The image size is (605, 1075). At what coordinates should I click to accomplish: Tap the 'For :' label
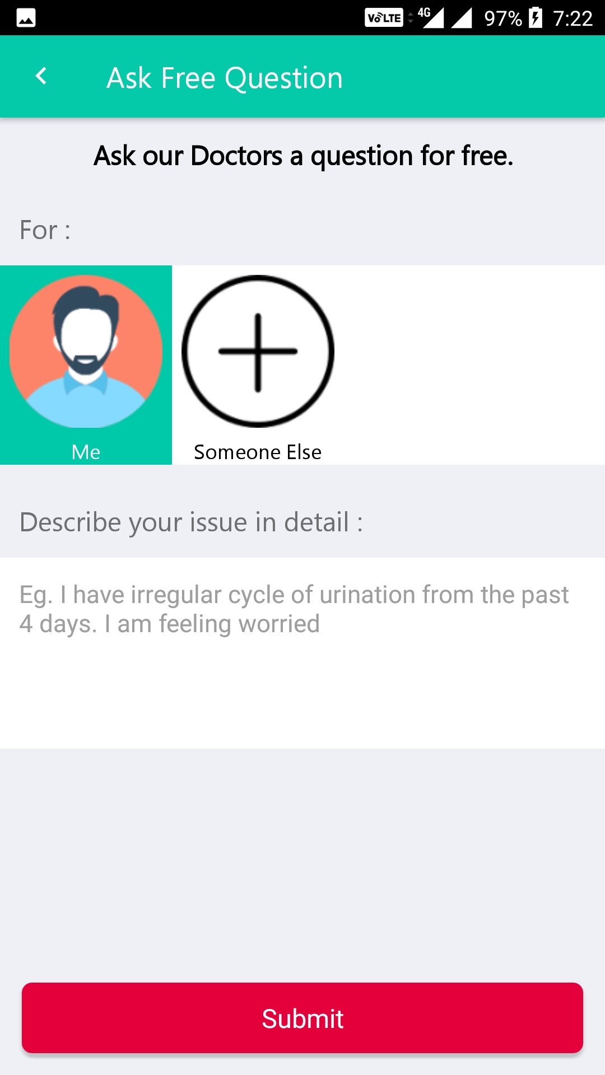pyautogui.click(x=45, y=230)
